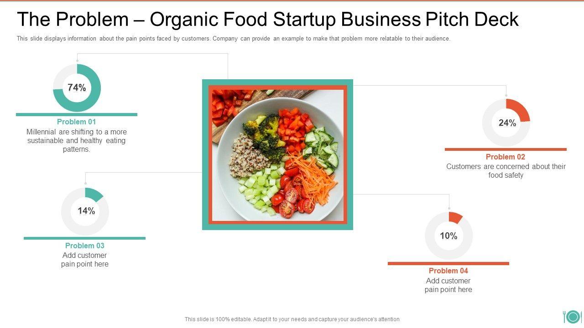Select pain point placeholder under Problem 03
The height and width of the screenshot is (328, 584).
[x=85, y=260]
